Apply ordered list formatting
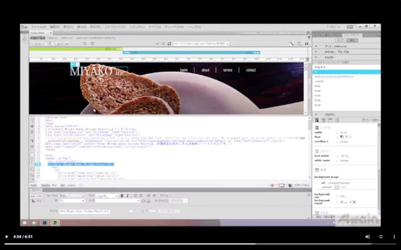401x250 pixels. 141,196
